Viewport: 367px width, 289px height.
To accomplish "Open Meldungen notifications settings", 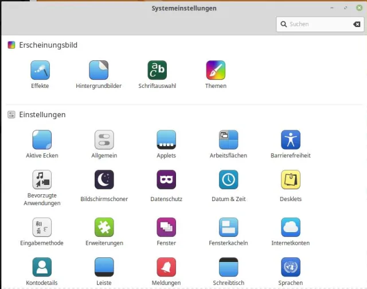I will point(166,267).
